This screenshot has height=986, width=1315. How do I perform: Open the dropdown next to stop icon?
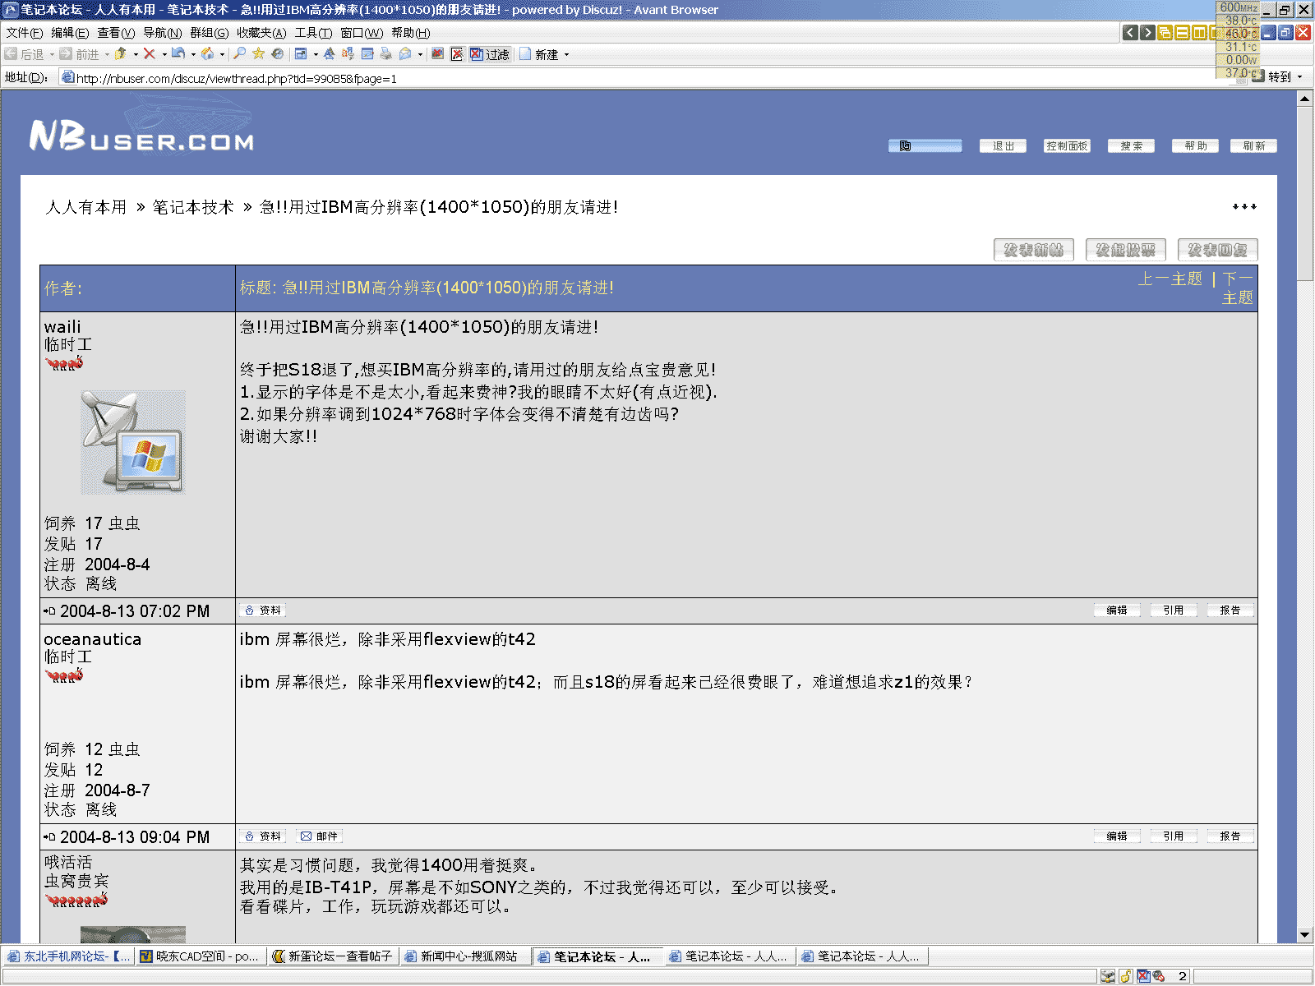pos(164,54)
